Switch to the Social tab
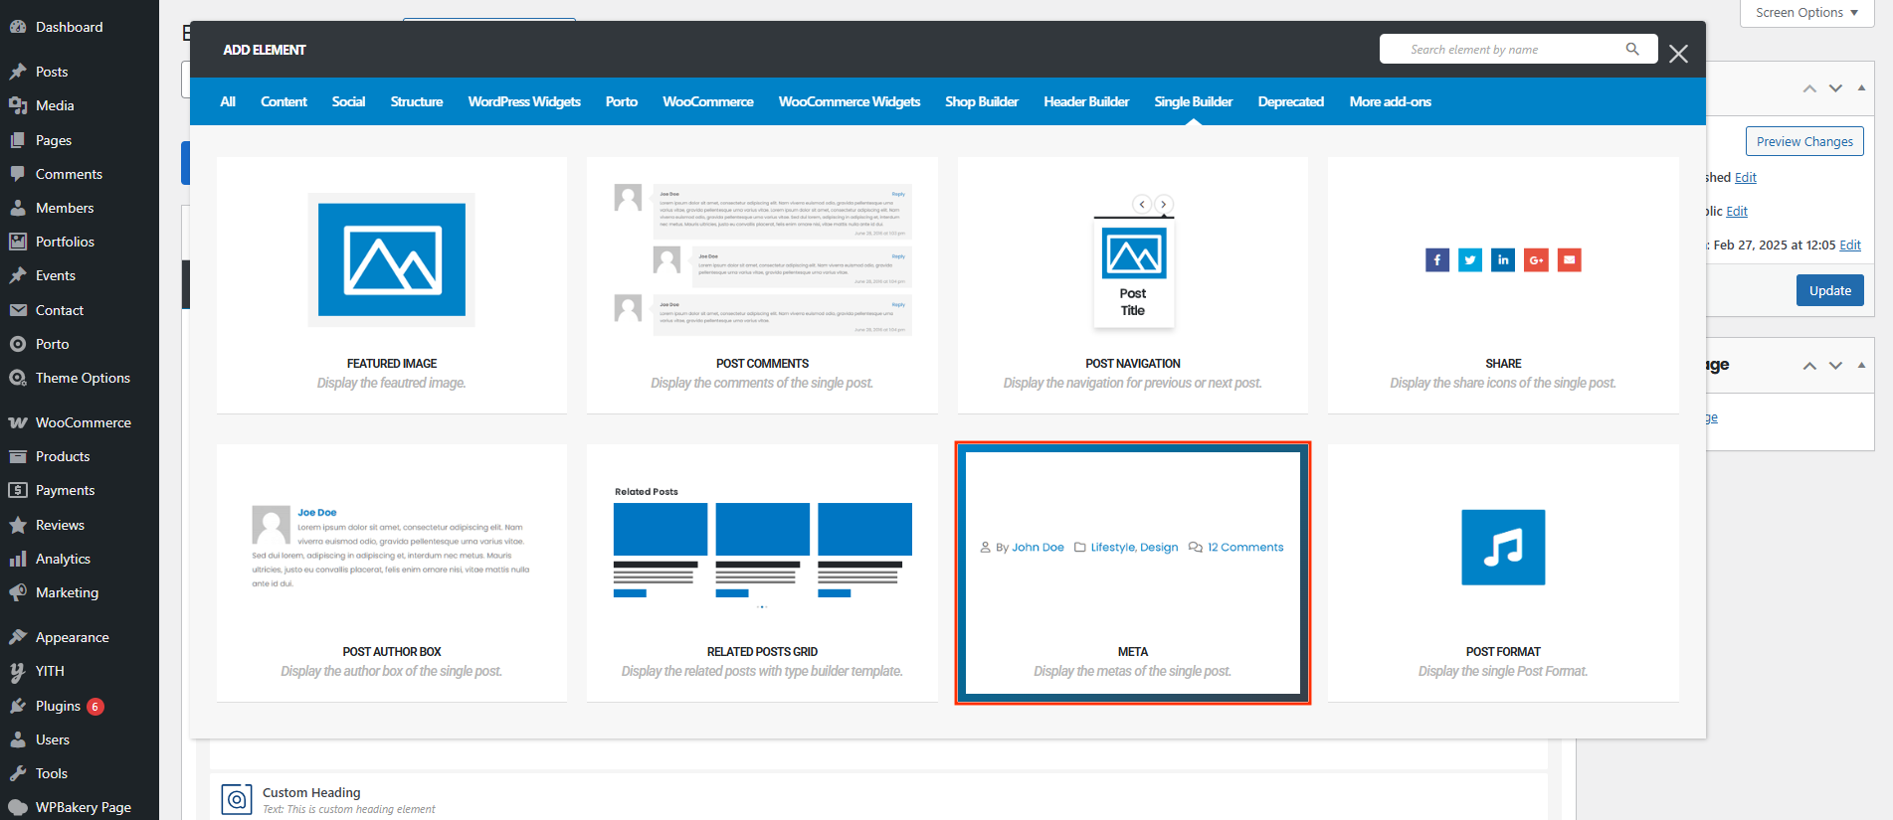The height and width of the screenshot is (820, 1893). [348, 101]
